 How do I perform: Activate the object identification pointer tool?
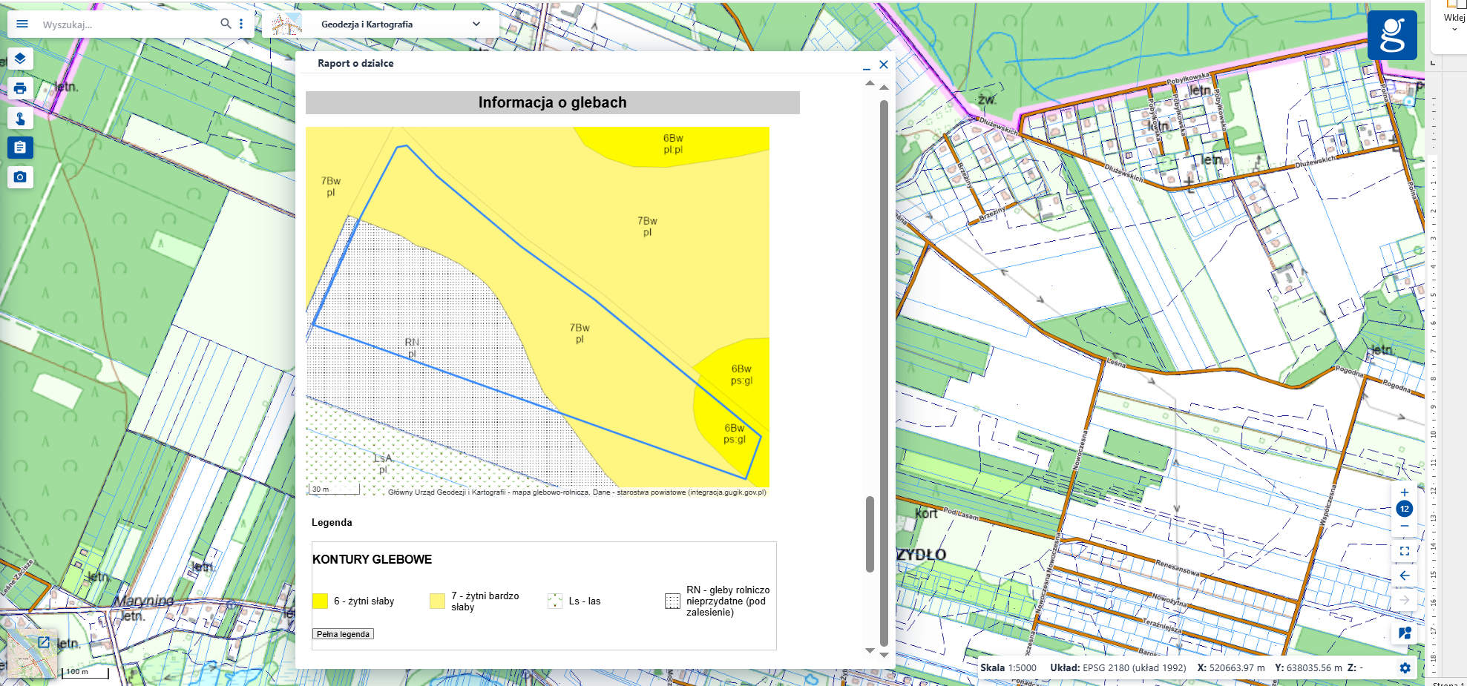[x=20, y=118]
